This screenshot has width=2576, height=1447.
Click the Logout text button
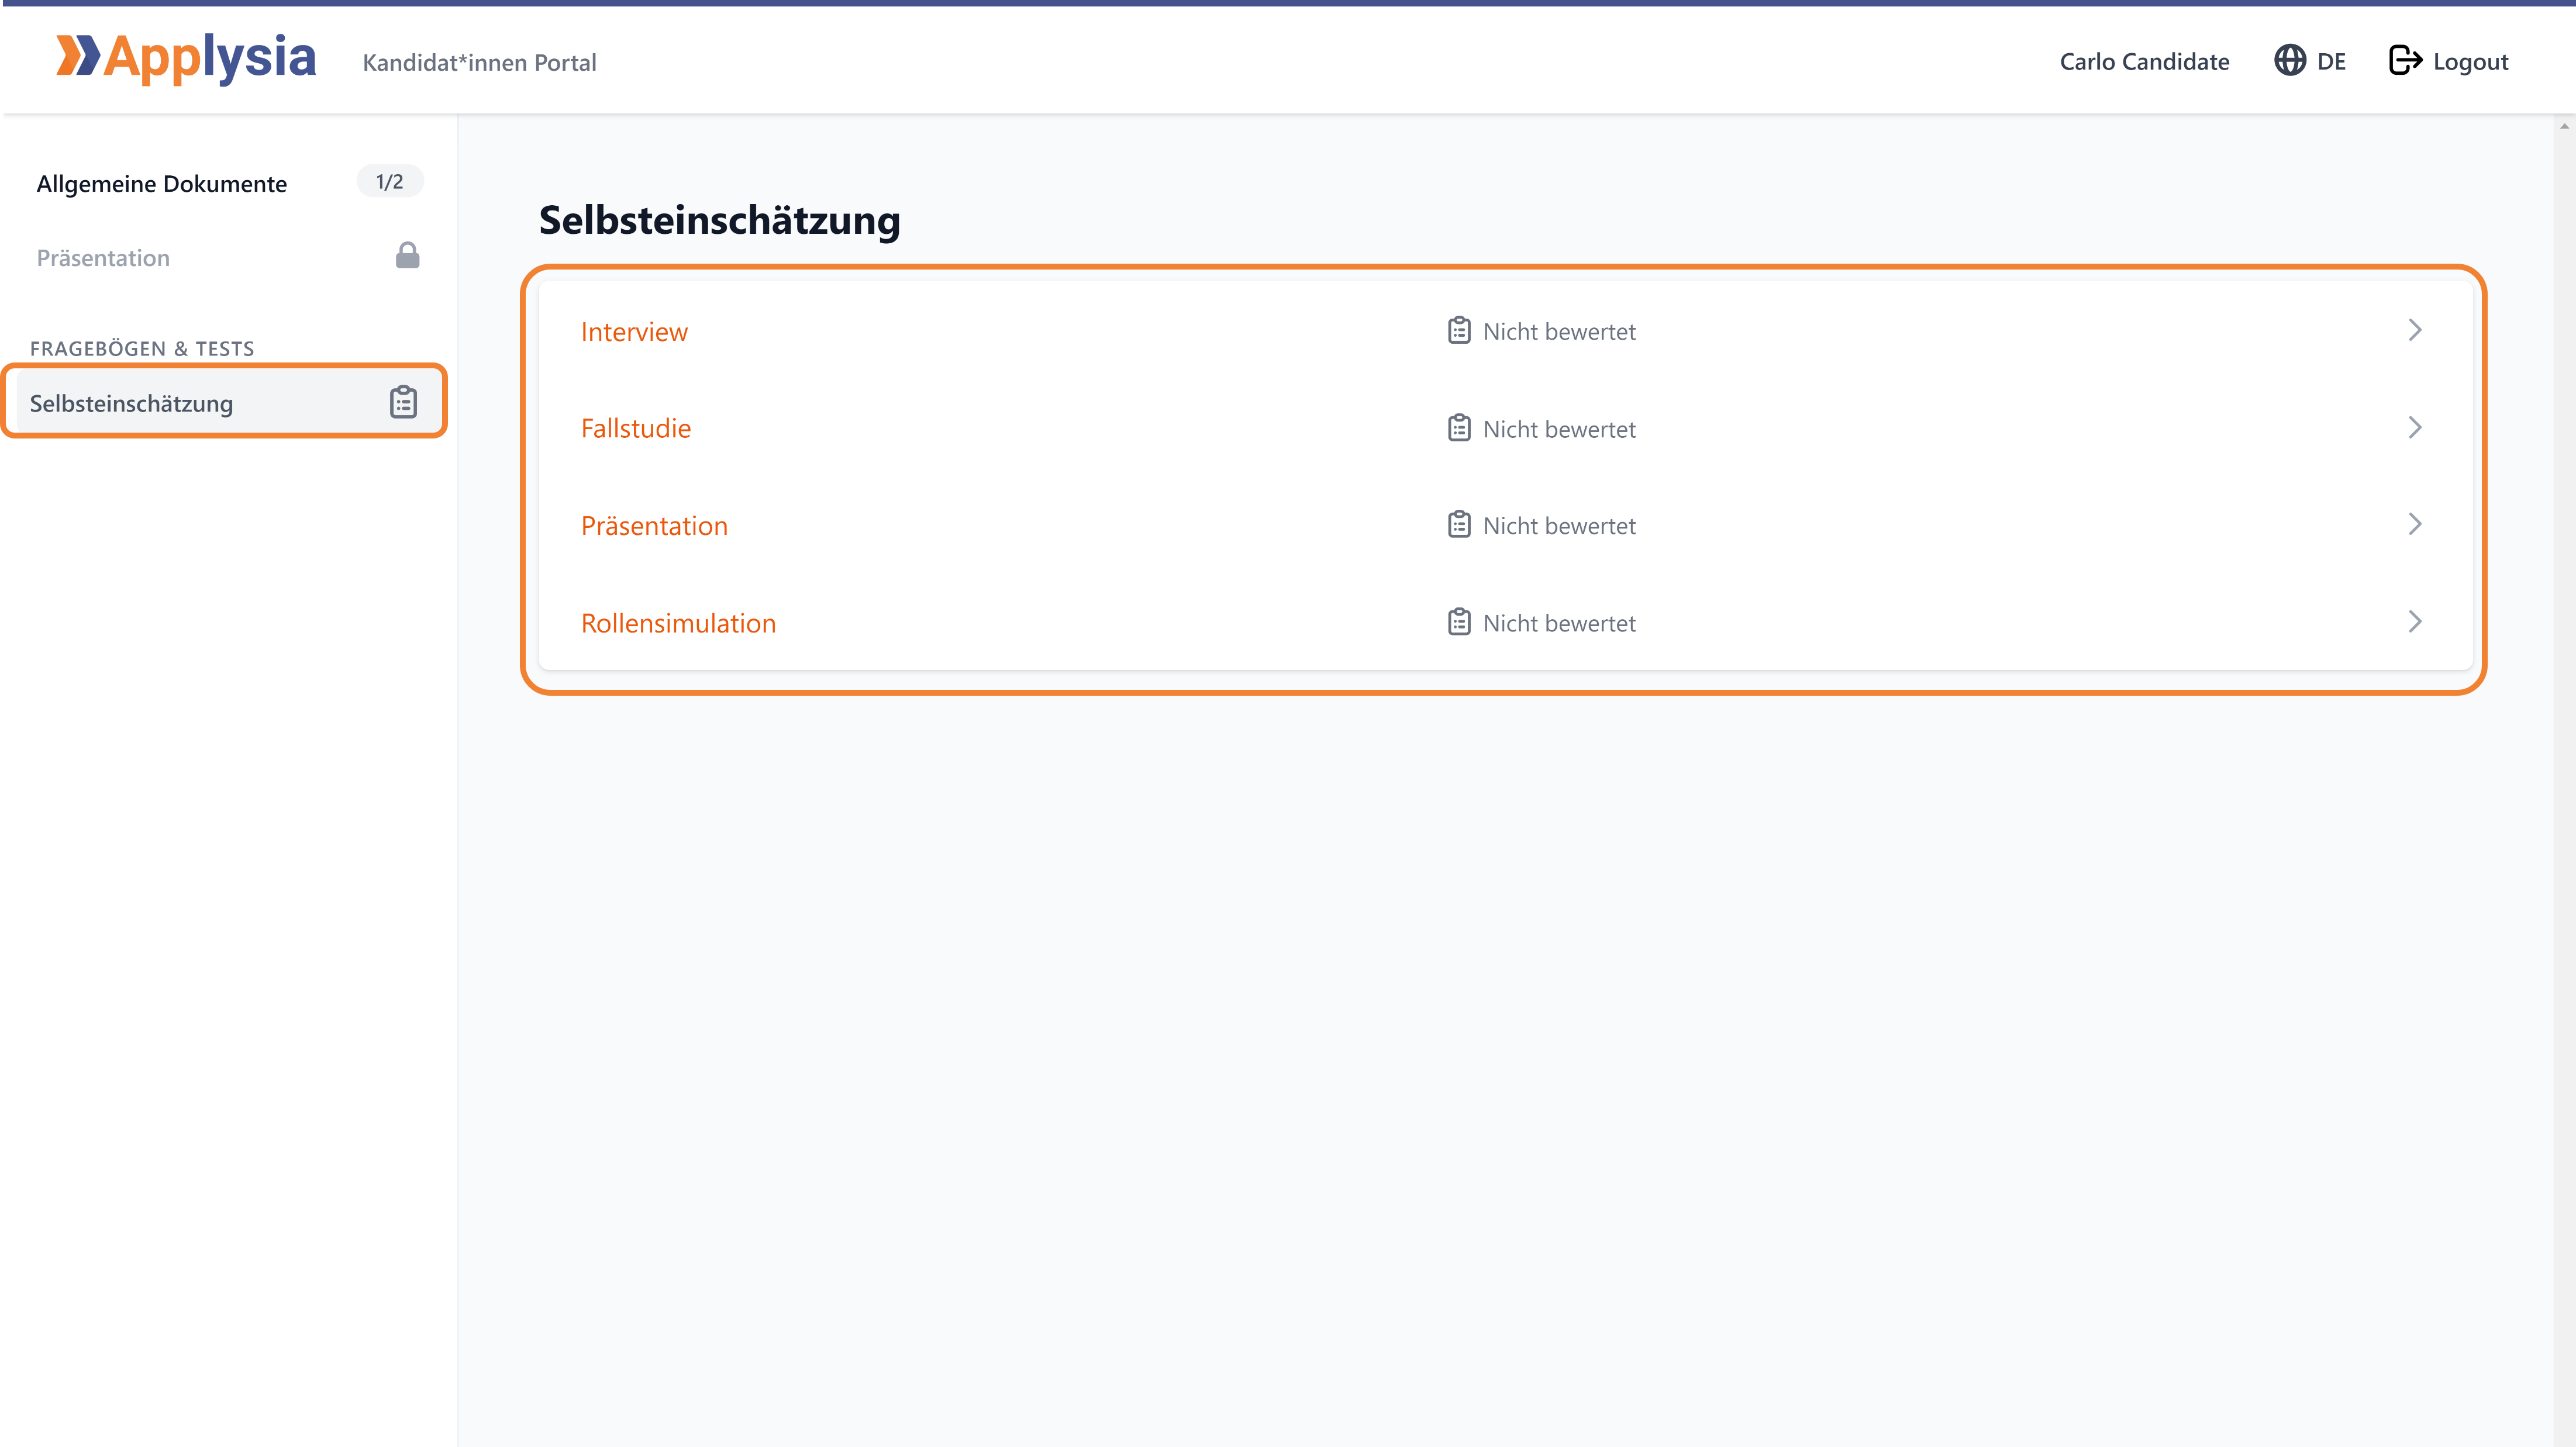click(2470, 62)
